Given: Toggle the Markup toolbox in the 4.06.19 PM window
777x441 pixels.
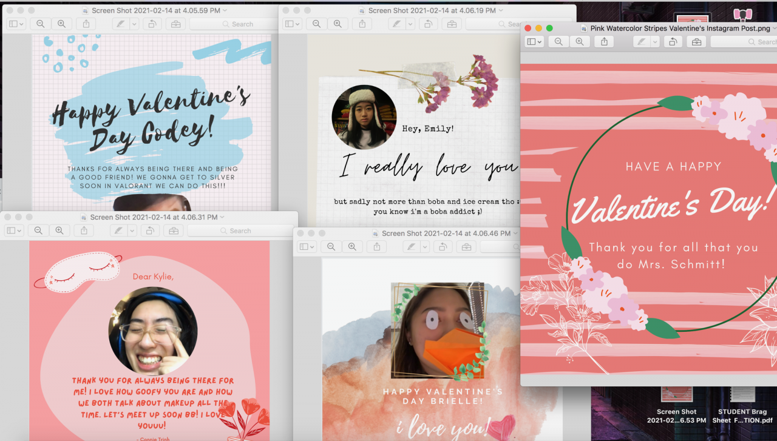Looking at the screenshot, I should point(450,24).
